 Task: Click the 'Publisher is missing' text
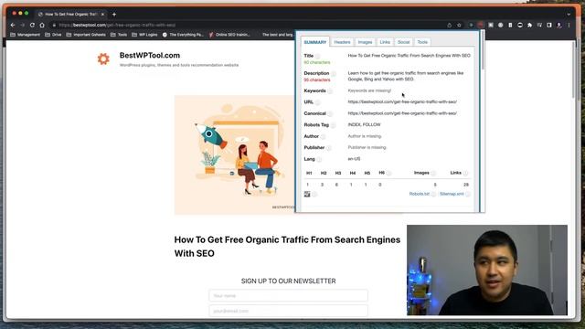click(367, 147)
